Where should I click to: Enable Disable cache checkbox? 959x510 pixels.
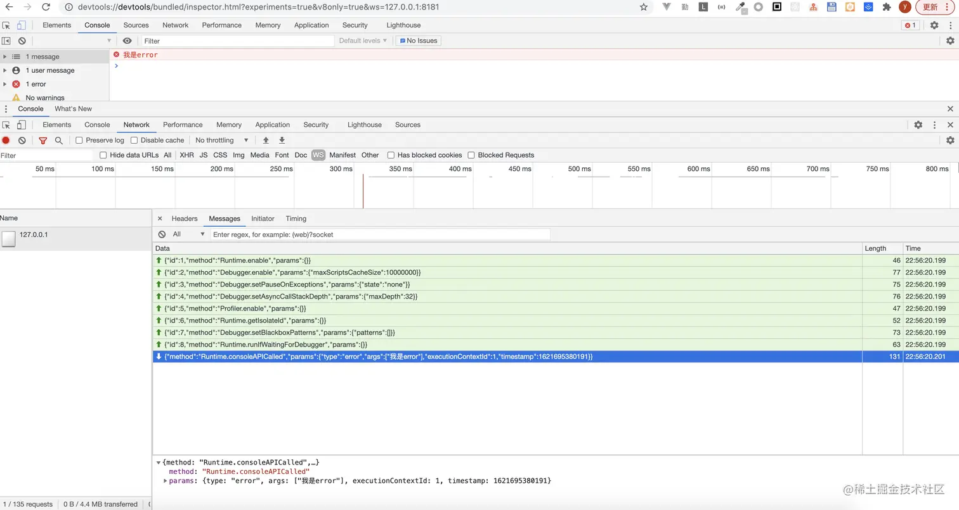[134, 141]
